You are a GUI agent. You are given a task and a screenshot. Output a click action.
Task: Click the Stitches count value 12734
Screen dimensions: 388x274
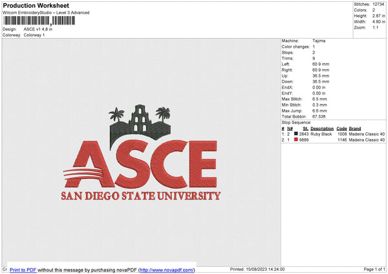point(379,4)
